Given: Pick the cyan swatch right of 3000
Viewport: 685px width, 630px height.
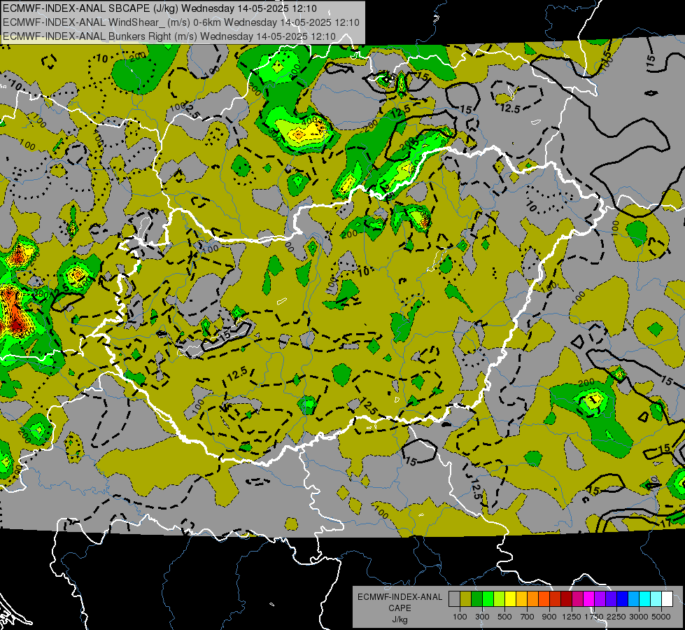Looking at the screenshot, I should point(645,598).
